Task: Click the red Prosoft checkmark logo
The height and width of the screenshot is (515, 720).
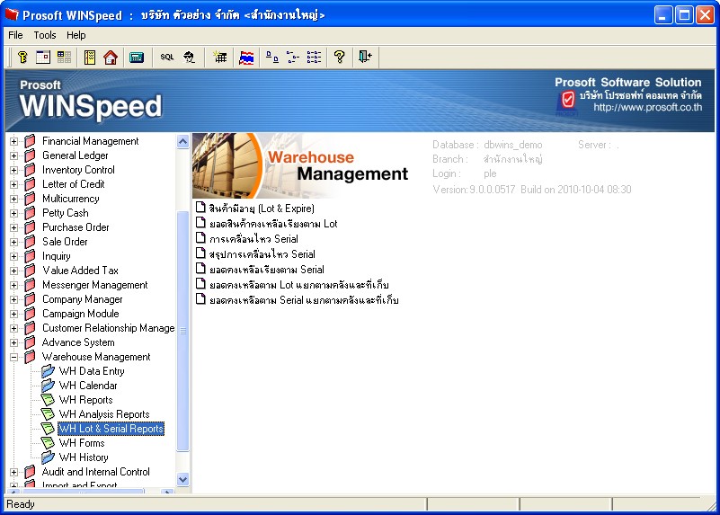Action: pyautogui.click(x=567, y=100)
